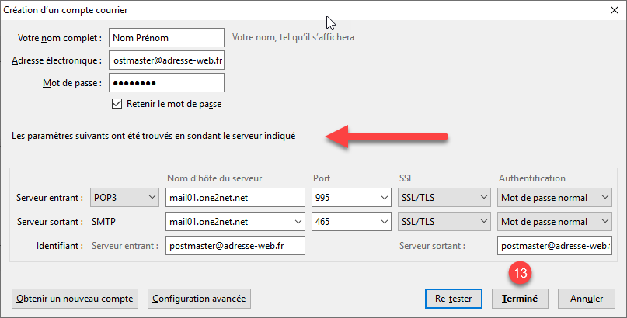The image size is (627, 318).
Task: Click 'Nom d'hôte du serveur' column header
Action: [x=214, y=178]
